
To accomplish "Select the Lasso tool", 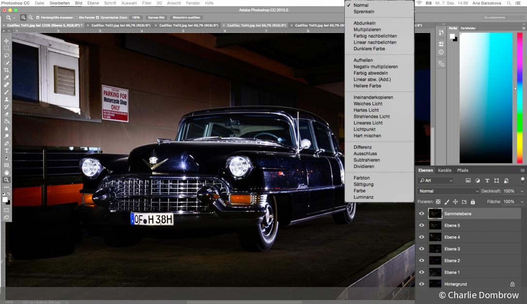I will tap(6, 55).
